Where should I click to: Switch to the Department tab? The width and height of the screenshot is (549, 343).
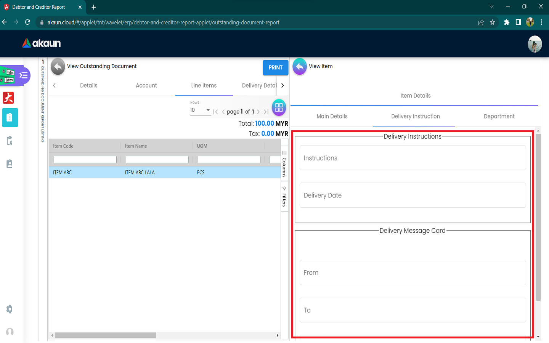pos(499,117)
